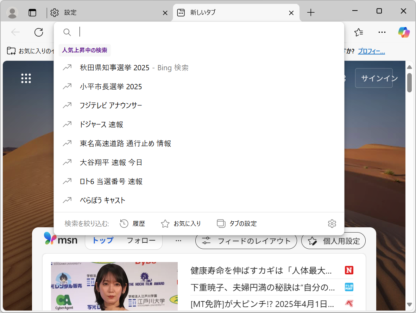The image size is (416, 313).
Task: Reload the page with the refresh icon
Action: tap(39, 32)
